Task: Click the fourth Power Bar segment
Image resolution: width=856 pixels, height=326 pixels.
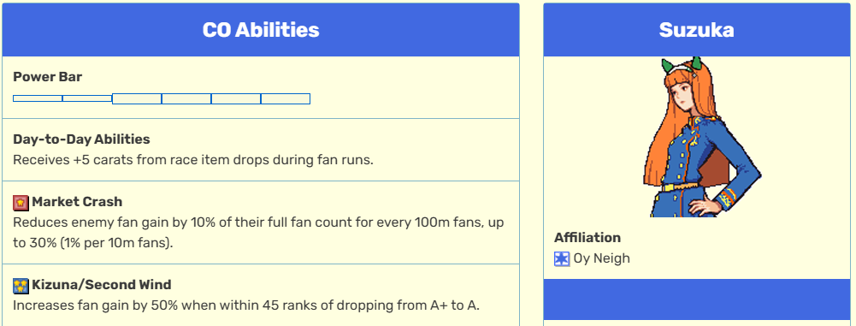Action: [x=186, y=99]
